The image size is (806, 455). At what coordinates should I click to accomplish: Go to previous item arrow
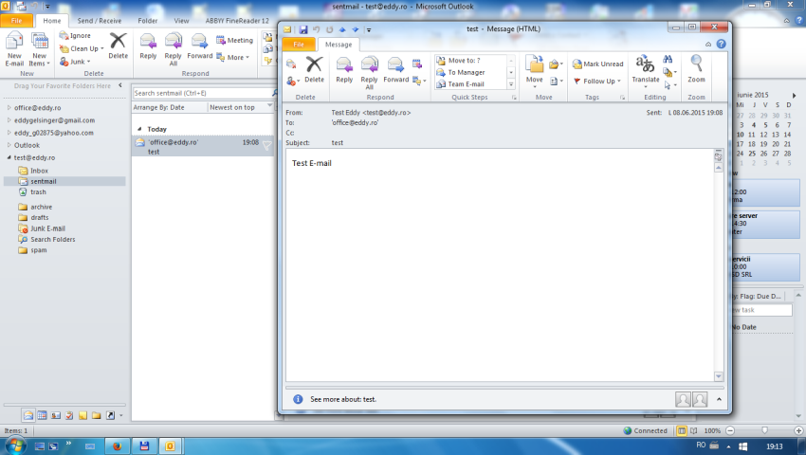click(342, 29)
